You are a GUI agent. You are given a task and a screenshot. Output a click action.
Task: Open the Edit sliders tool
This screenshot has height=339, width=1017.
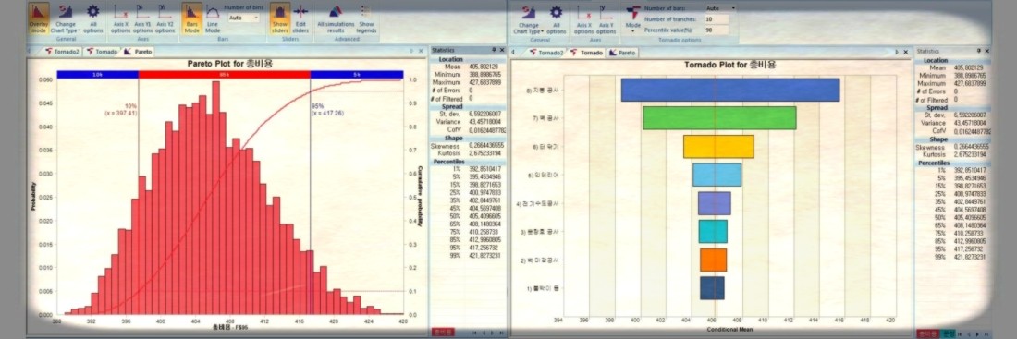click(x=300, y=18)
